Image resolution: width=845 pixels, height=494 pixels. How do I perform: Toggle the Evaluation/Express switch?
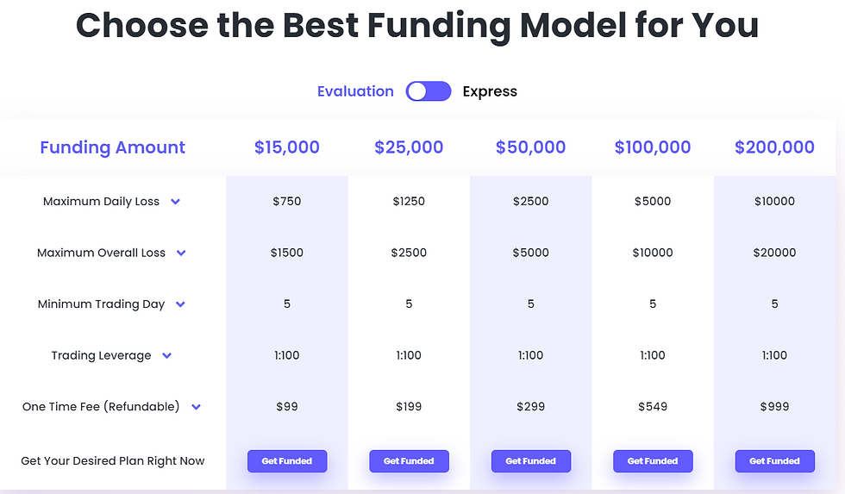coord(429,91)
